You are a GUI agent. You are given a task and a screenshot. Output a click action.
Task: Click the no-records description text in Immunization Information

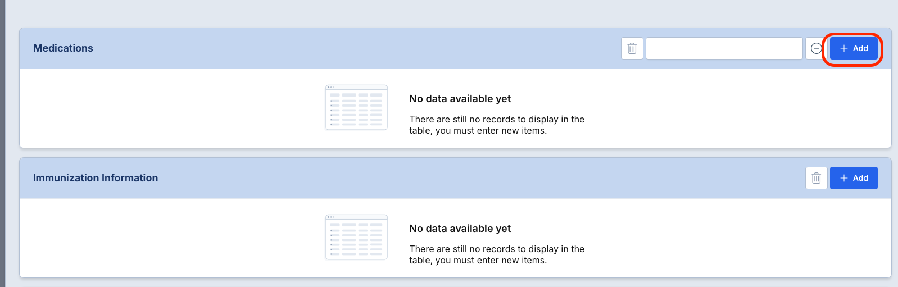496,254
